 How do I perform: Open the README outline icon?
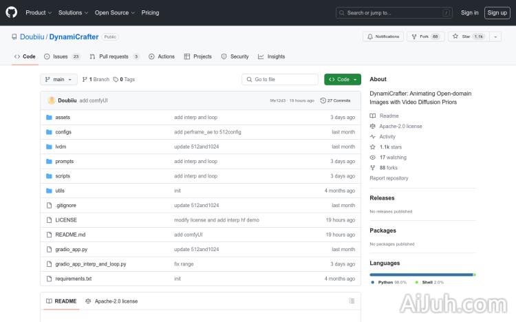(352, 301)
